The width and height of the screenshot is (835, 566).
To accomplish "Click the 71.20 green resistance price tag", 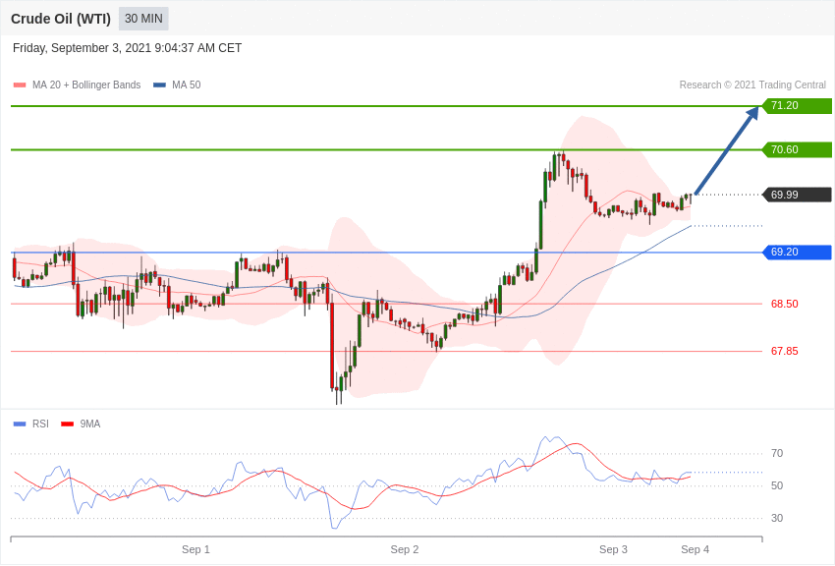I will point(797,106).
